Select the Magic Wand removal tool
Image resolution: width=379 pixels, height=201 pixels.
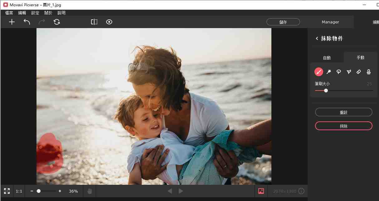point(329,72)
